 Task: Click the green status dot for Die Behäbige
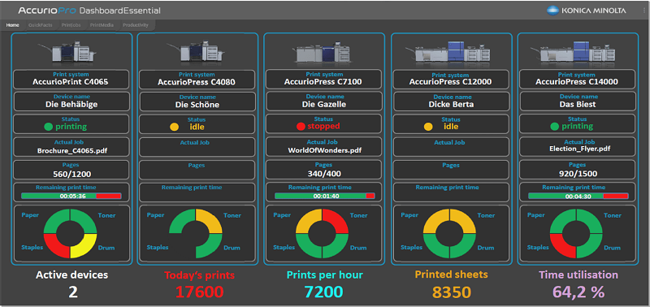point(49,127)
